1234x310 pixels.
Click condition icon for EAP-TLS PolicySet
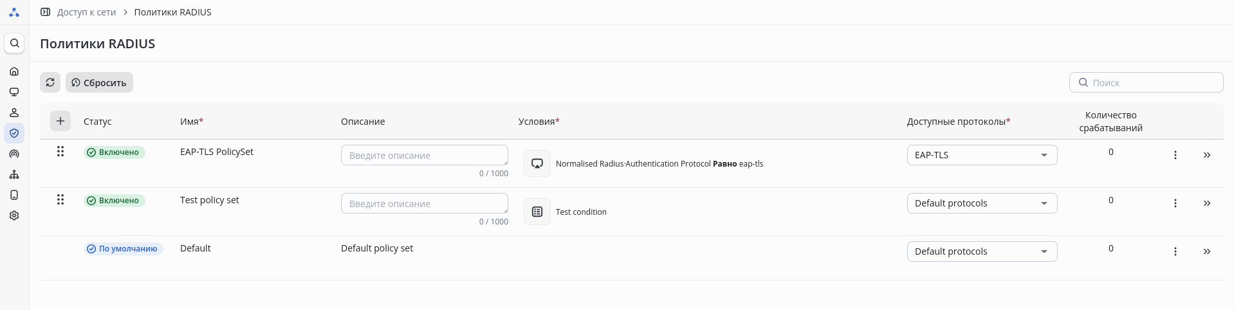pyautogui.click(x=537, y=163)
